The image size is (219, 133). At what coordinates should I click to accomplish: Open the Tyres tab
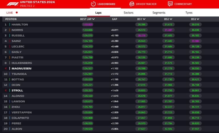189,13
